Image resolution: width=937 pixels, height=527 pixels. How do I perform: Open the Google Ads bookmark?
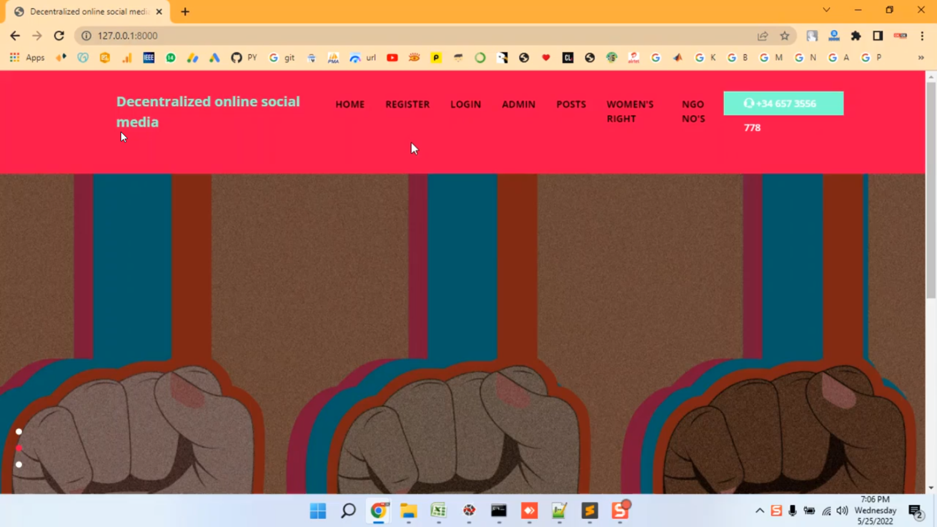pyautogui.click(x=214, y=57)
